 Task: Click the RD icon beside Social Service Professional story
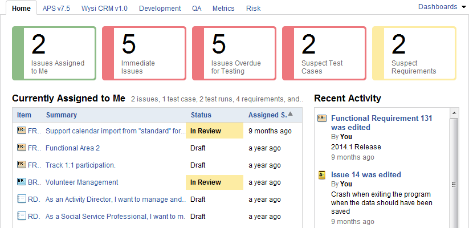pos(22,216)
